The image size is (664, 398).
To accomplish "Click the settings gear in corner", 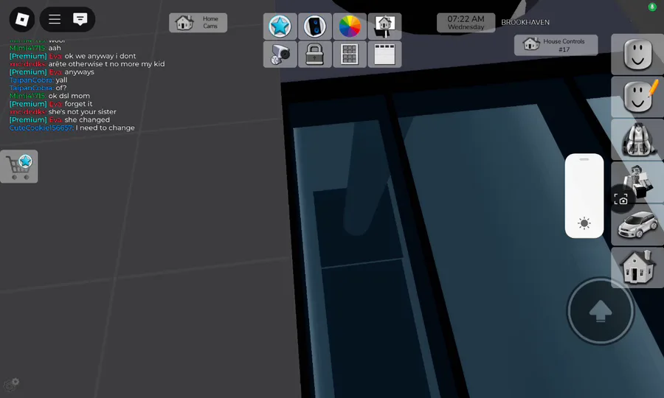I will tap(11, 385).
